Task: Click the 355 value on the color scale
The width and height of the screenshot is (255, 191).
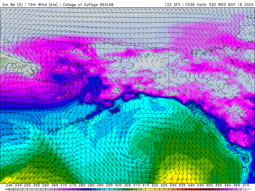Action: [219, 185]
